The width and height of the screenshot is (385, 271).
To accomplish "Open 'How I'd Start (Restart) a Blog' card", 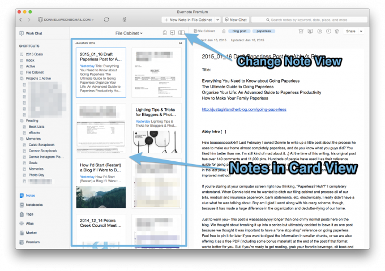I will click(101, 184).
